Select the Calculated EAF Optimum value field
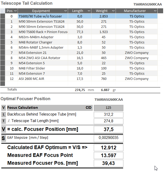166x172 pixels. tap(108, 148)
